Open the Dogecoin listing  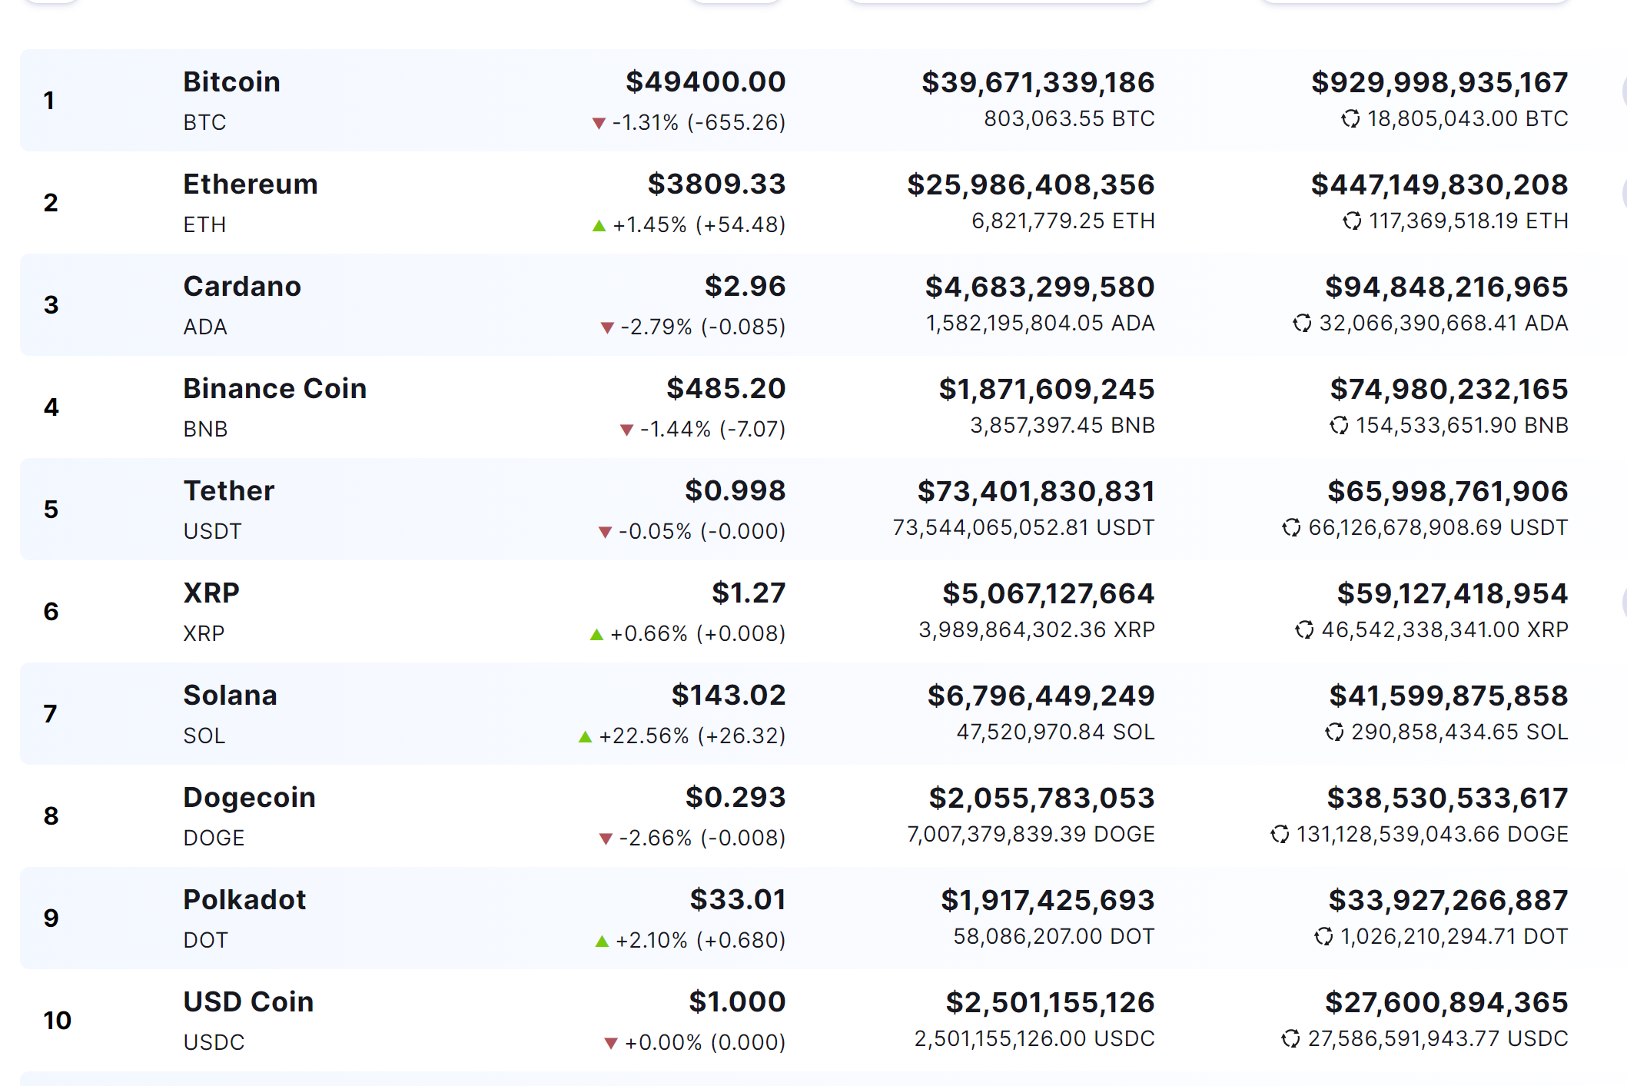[250, 798]
